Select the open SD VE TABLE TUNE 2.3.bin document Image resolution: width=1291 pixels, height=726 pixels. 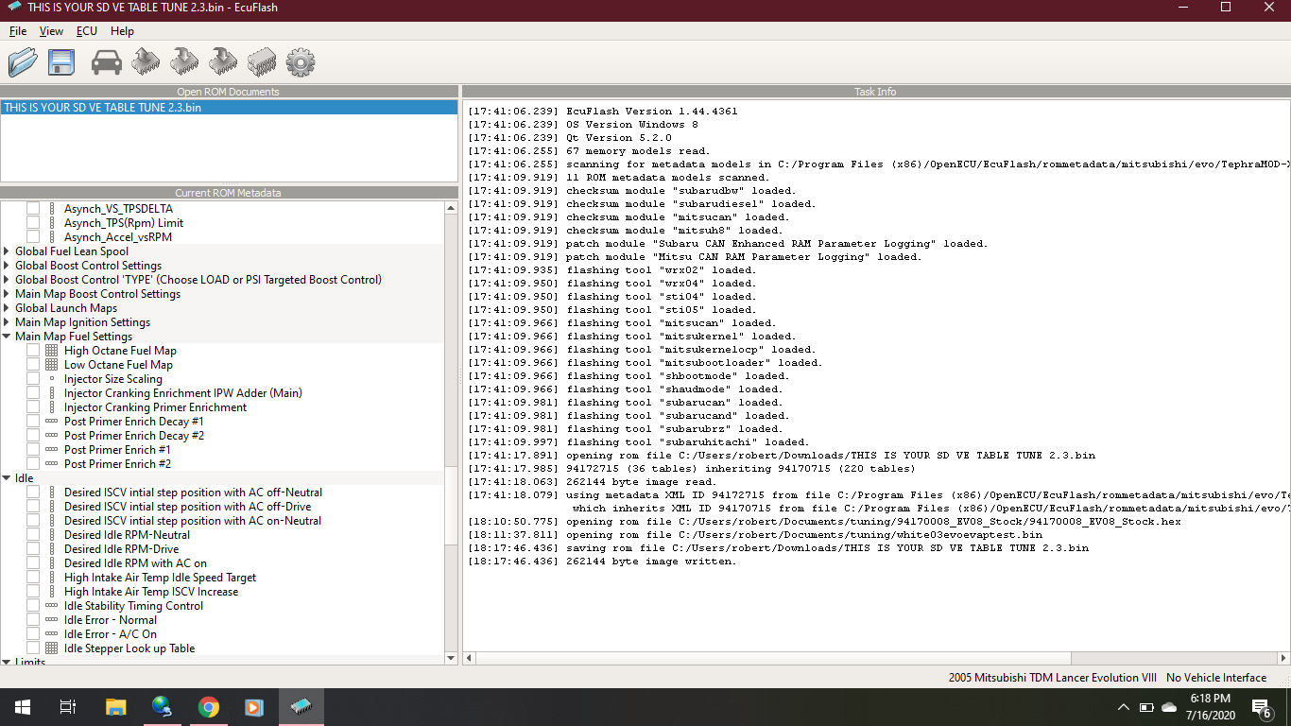point(102,108)
